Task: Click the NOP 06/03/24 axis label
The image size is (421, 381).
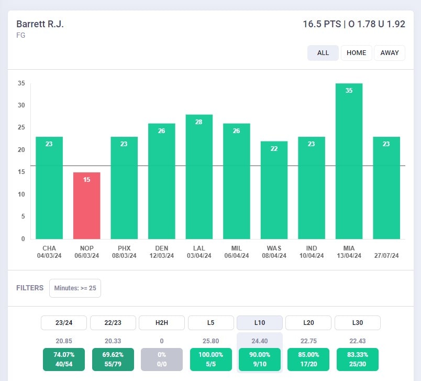Action: click(87, 252)
